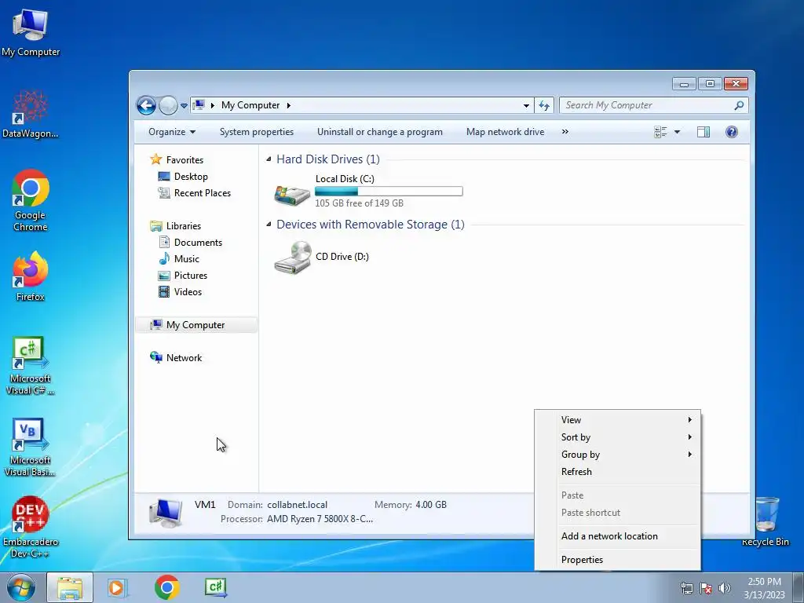Select My Computer in navigation pane
This screenshot has width=804, height=603.
click(x=196, y=325)
